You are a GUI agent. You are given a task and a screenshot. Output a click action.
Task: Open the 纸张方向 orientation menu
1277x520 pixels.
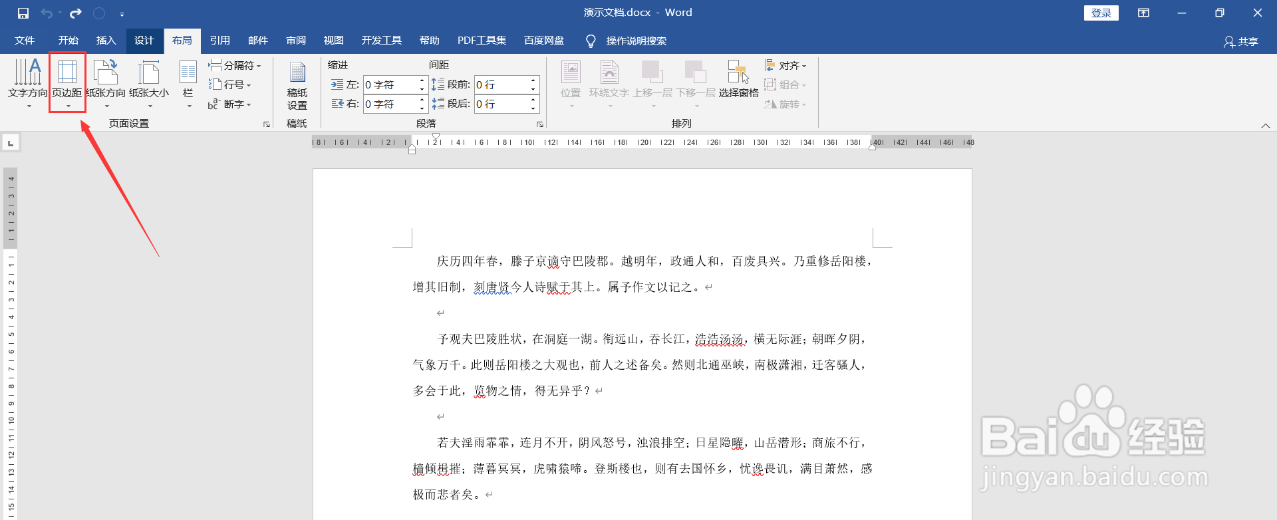[106, 83]
